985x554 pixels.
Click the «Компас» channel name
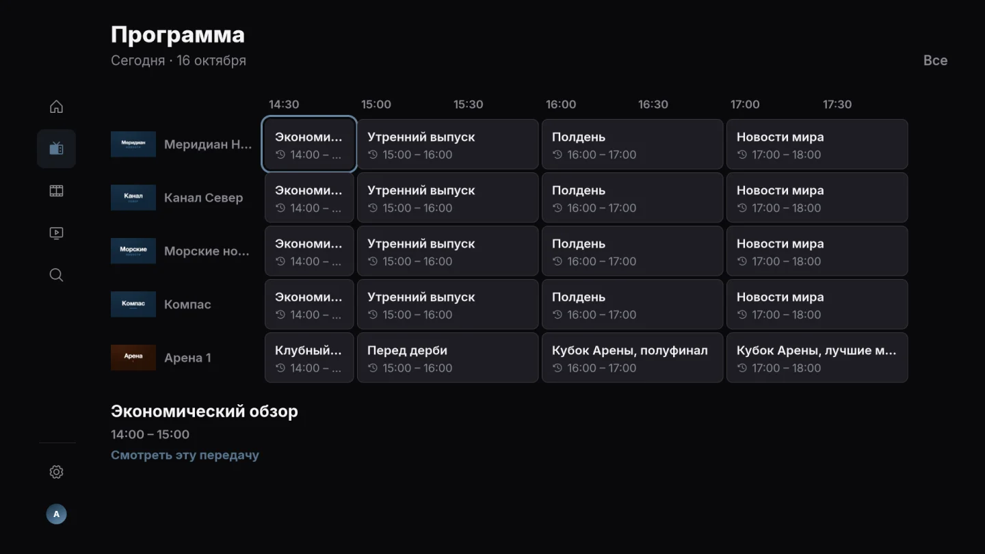click(187, 304)
